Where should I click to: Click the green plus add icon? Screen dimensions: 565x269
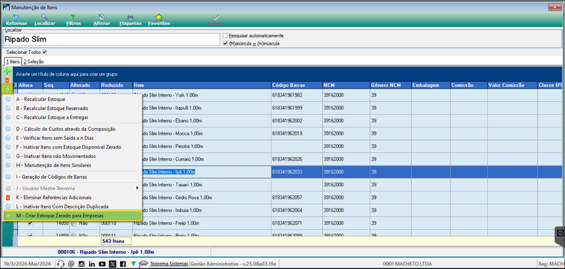pos(7,71)
